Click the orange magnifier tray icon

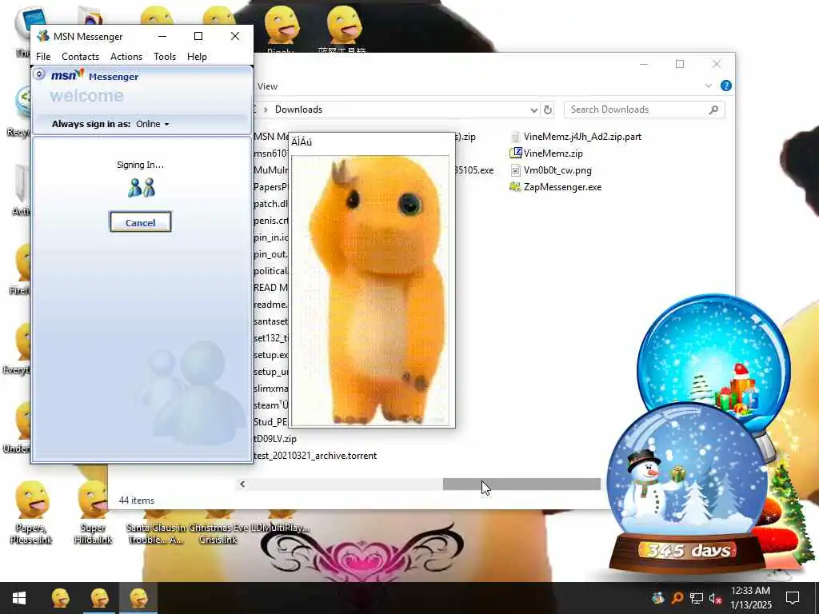click(x=677, y=598)
